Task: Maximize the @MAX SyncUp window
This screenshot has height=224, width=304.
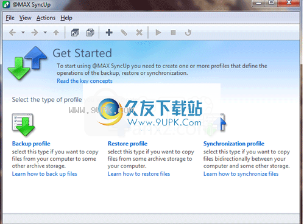Action: pos(271,3)
